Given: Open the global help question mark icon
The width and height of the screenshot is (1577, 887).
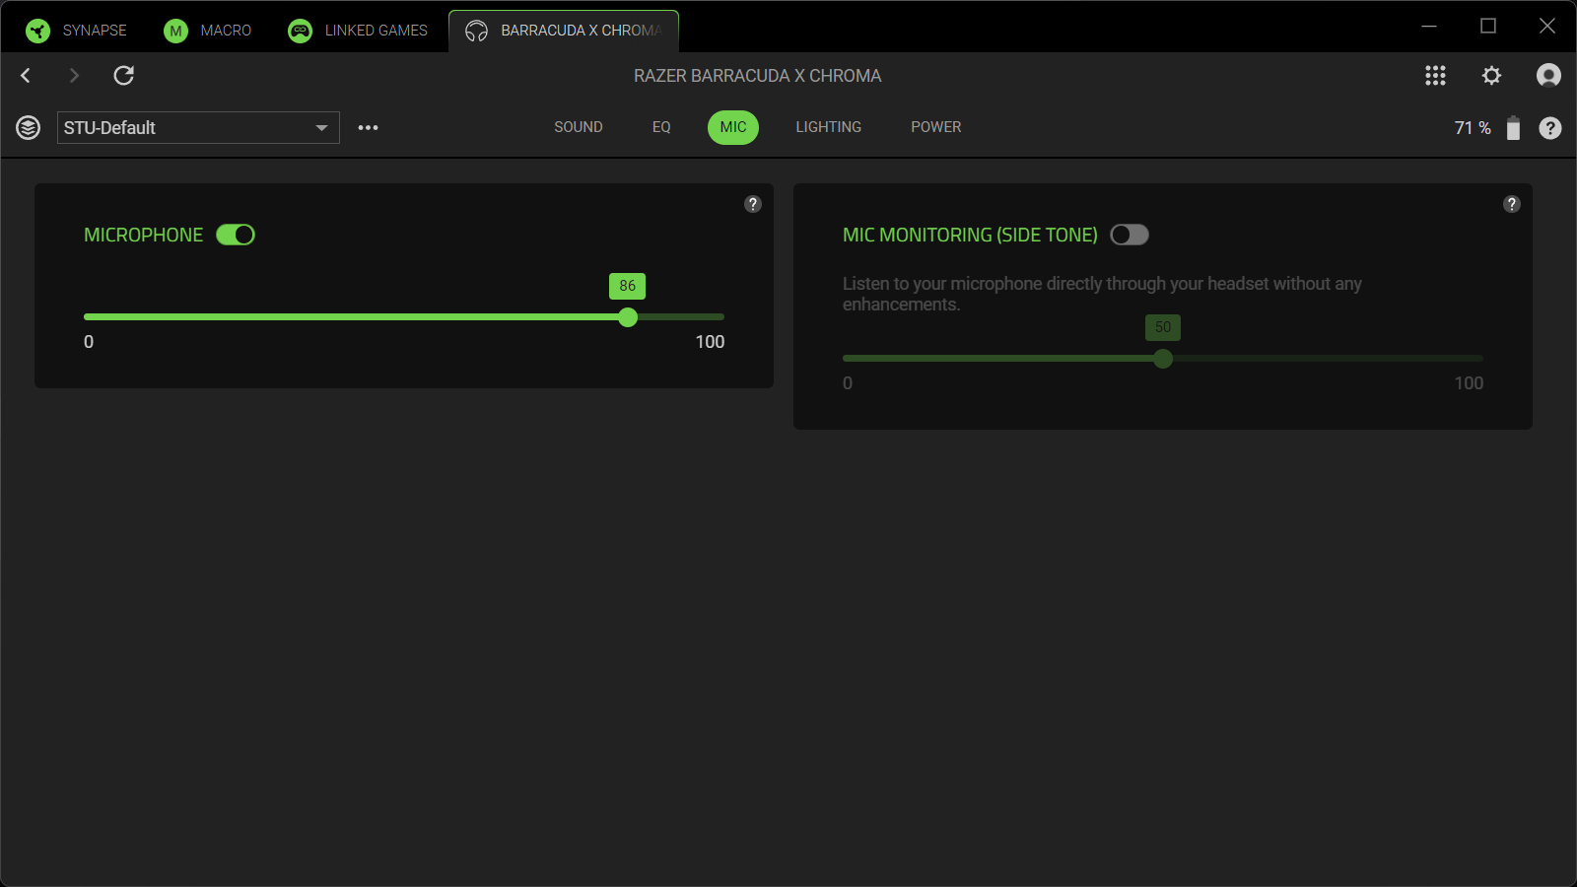Looking at the screenshot, I should click(1550, 127).
